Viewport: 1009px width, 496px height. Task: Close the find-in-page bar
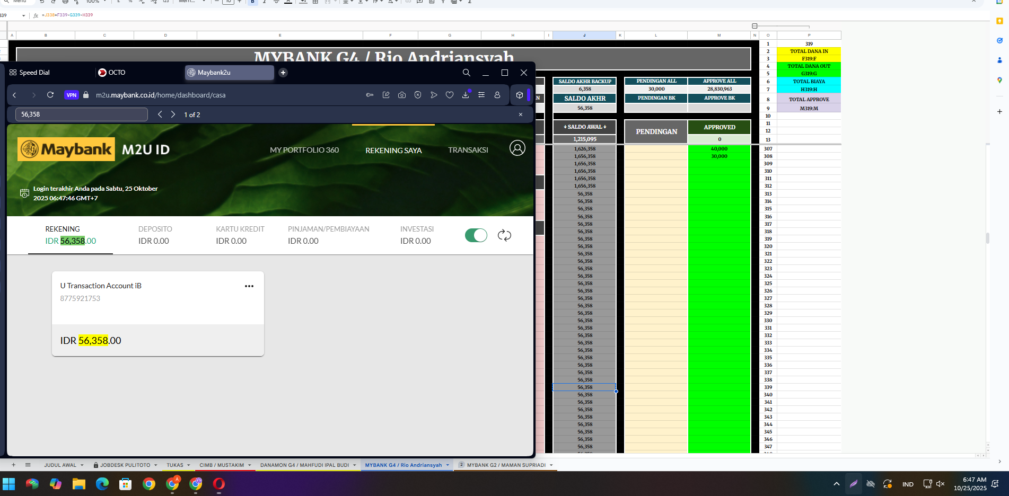click(521, 114)
